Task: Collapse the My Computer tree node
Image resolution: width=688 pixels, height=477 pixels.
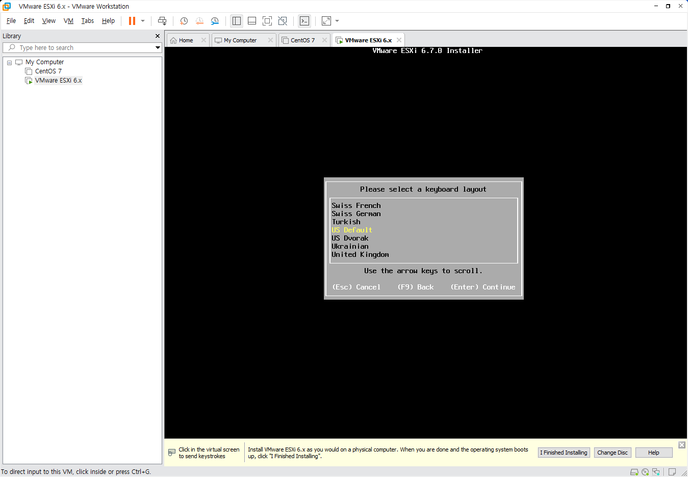Action: coord(9,63)
